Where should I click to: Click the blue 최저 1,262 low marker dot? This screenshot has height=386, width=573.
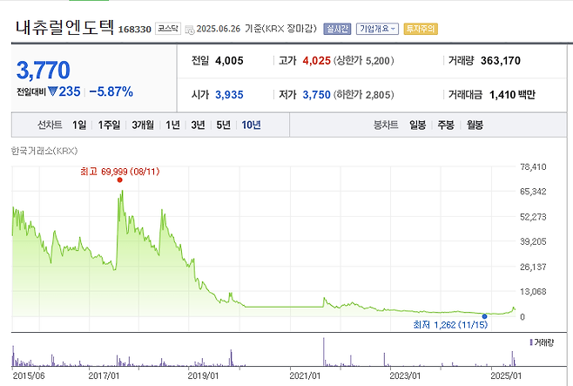coord(484,316)
